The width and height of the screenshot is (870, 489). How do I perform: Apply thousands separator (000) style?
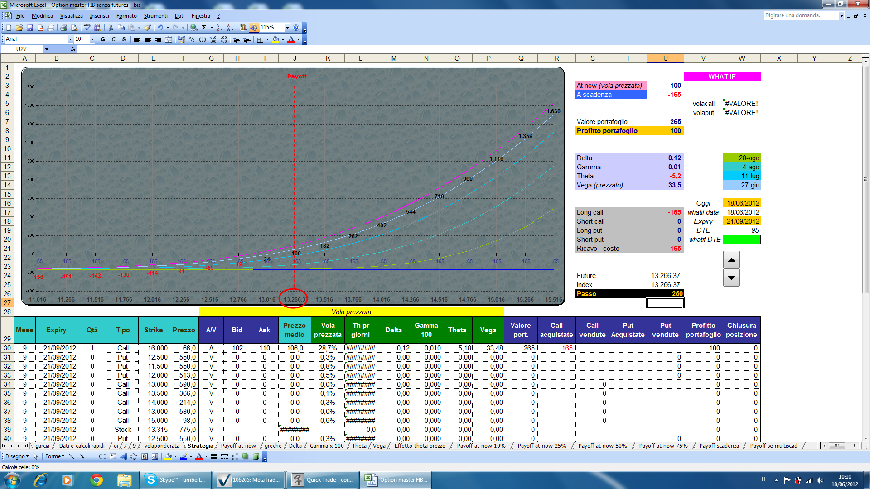(203, 39)
